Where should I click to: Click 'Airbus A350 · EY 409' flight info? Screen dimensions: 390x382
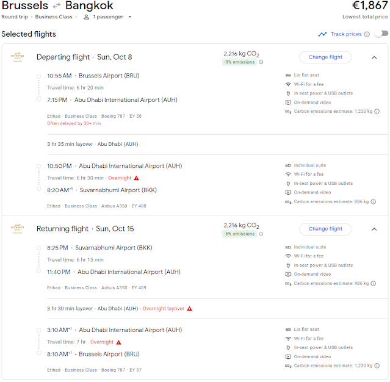pos(124,288)
